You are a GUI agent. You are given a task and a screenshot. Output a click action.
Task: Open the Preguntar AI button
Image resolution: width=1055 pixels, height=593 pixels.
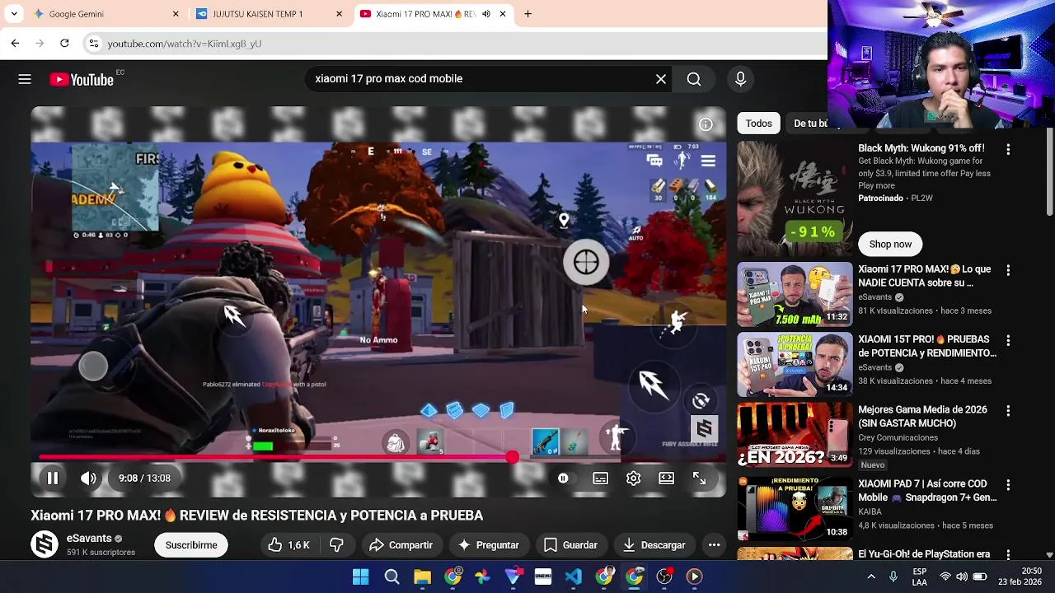[488, 544]
